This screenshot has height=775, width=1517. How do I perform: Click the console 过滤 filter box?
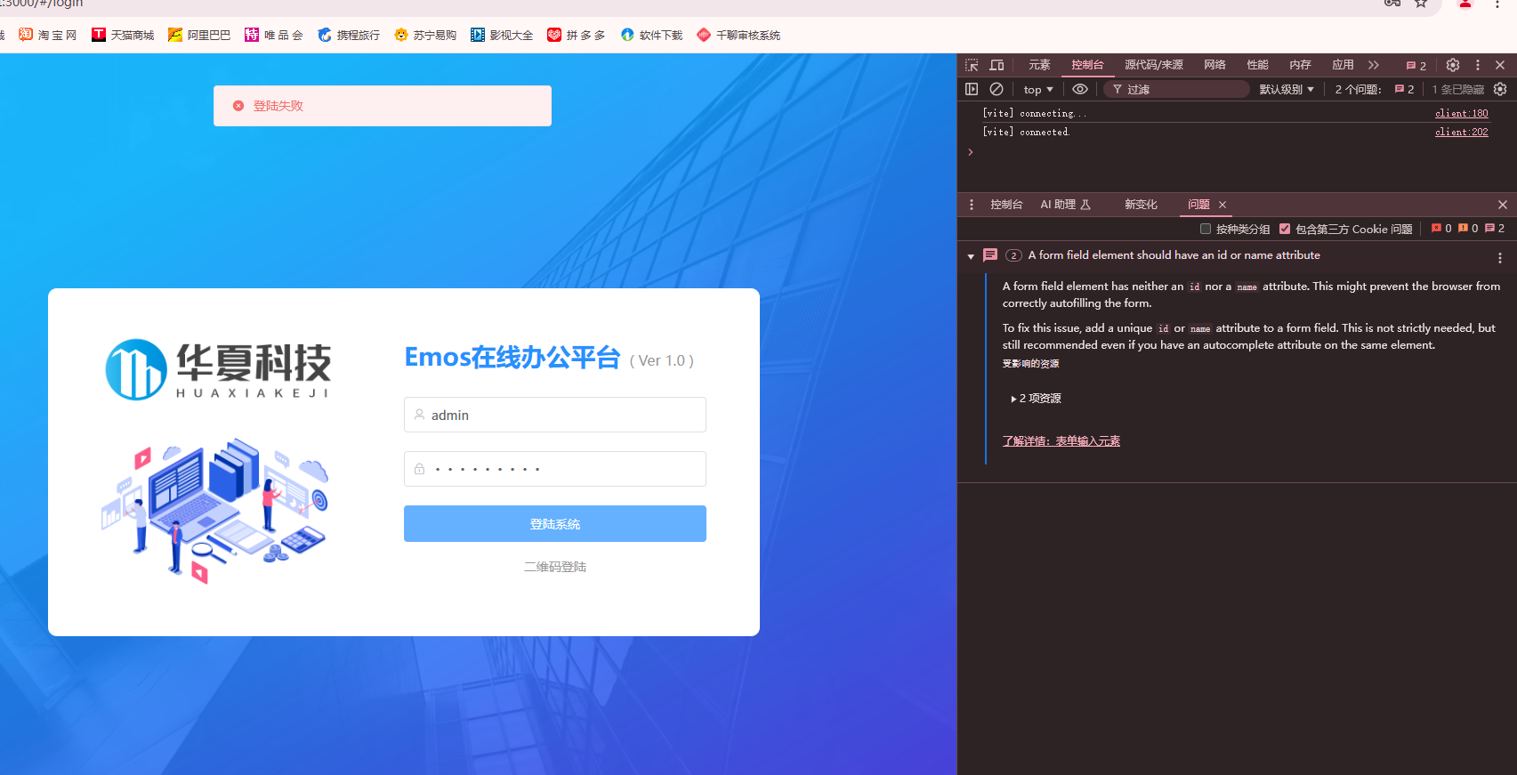click(1176, 89)
